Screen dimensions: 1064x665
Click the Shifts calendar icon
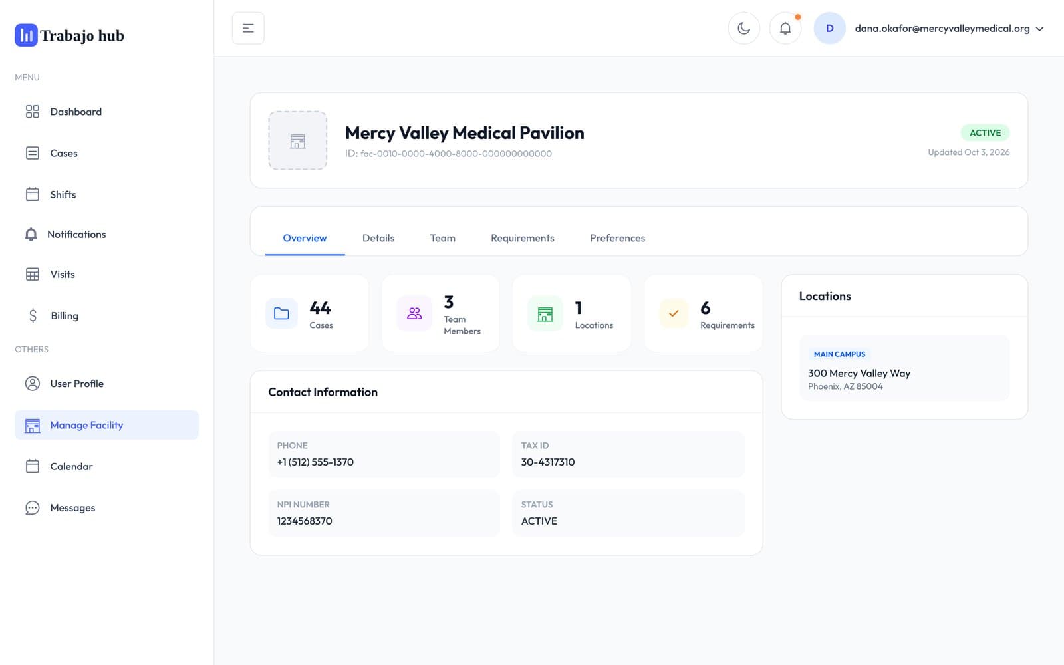pyautogui.click(x=32, y=194)
